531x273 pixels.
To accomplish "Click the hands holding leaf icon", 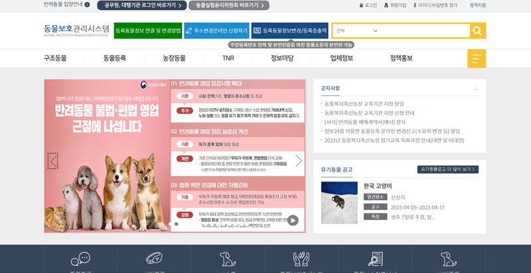I will pos(301,259).
